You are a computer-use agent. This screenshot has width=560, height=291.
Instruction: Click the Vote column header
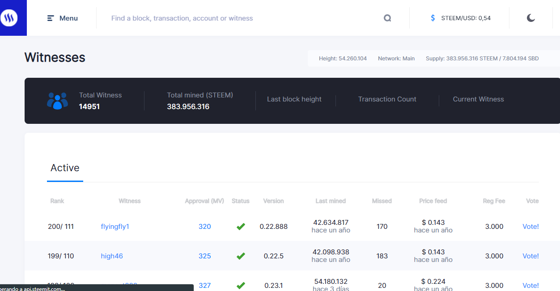pyautogui.click(x=532, y=201)
